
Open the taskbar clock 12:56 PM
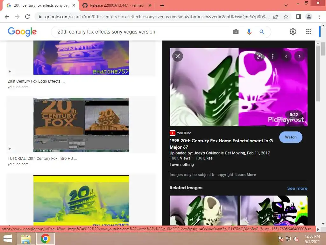tap(312, 239)
